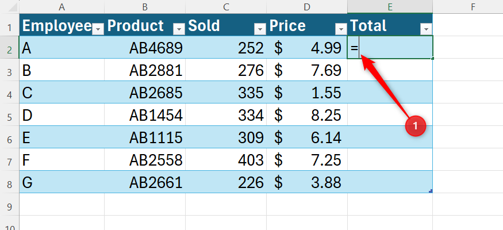The width and height of the screenshot is (503, 230).
Task: Select column A header
Action: [x=62, y=7]
